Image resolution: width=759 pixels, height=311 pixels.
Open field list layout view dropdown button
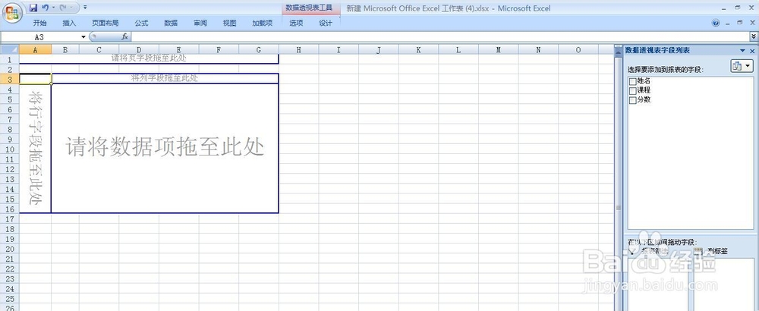[x=742, y=66]
